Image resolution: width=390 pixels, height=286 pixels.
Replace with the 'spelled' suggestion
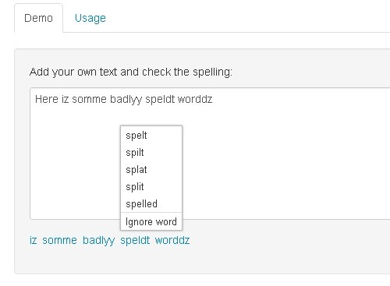pos(151,204)
